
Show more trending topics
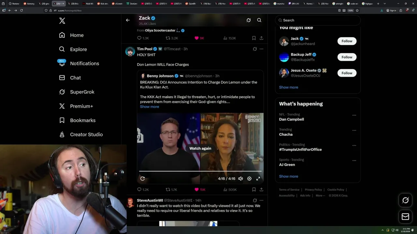289,176
